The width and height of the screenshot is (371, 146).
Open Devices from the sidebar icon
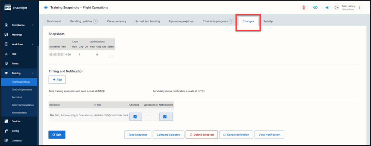[x=6, y=121]
